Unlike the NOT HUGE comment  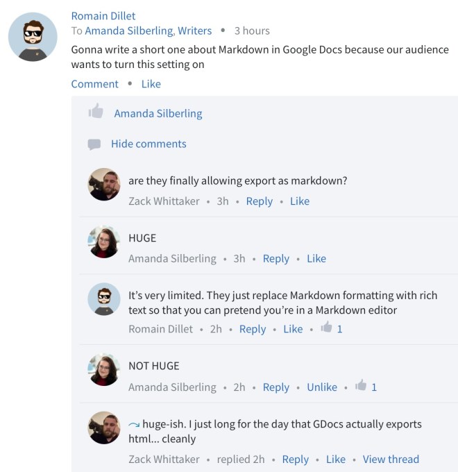click(322, 387)
